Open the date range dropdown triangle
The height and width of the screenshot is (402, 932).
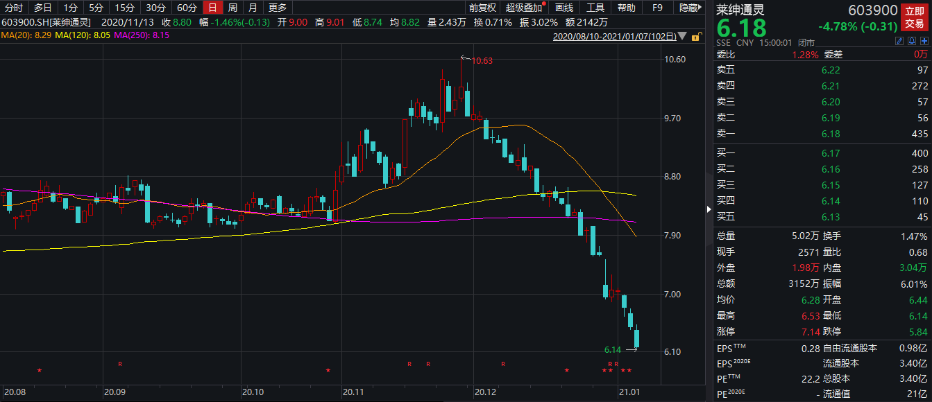click(x=682, y=36)
